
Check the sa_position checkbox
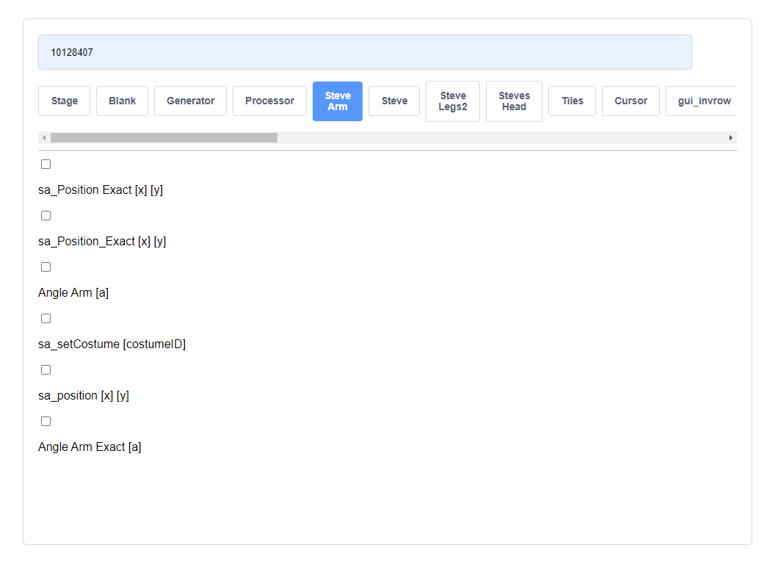(x=46, y=369)
